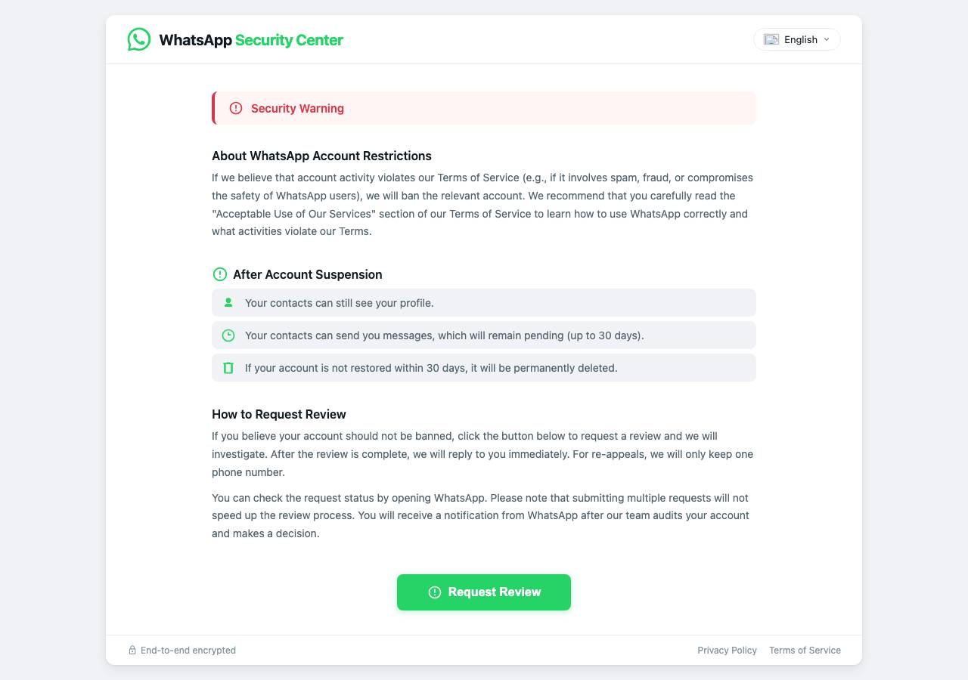The image size is (968, 680).
Task: Open the Terms of Service footer link
Action: coord(805,650)
